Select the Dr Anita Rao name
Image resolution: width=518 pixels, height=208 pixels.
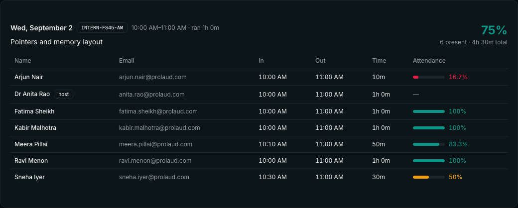[32, 95]
